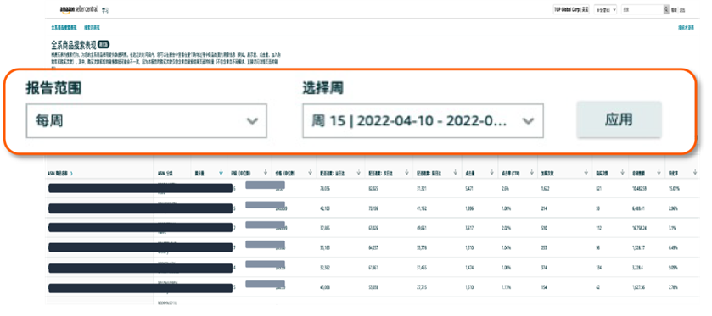Screen dimensions: 712x316
Task: Sort by the 转化率 column arrow at far right
Action: pyautogui.click(x=695, y=172)
